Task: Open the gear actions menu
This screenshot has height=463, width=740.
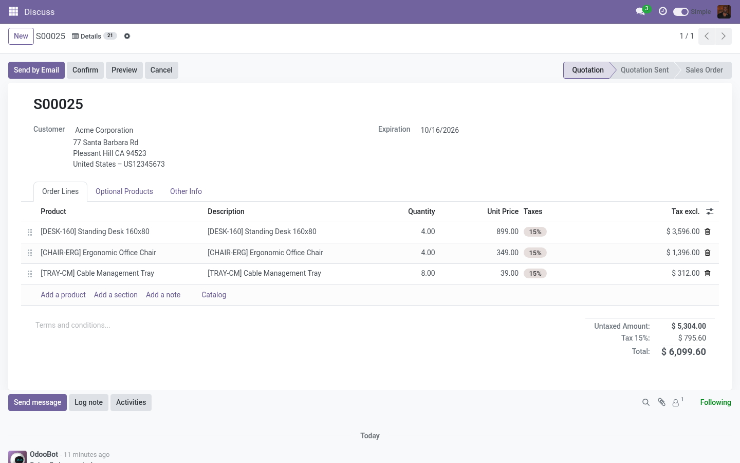Action: point(127,36)
